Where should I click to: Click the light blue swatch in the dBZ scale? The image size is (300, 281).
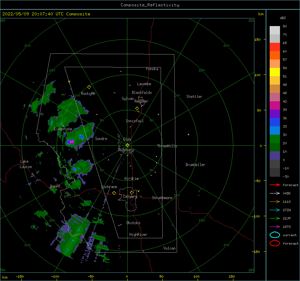(x=275, y=130)
